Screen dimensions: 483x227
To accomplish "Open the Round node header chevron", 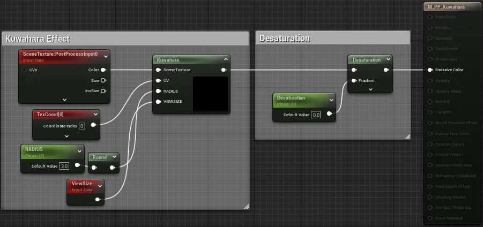I will (114, 157).
